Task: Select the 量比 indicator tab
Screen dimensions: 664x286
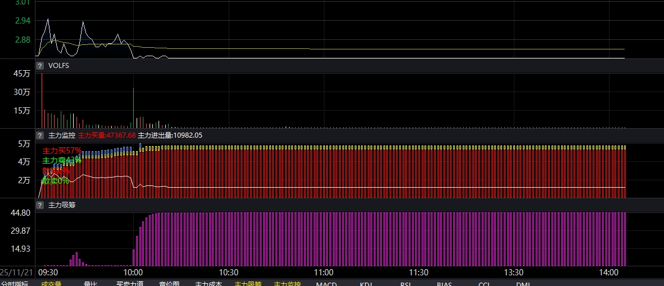Action: pyautogui.click(x=91, y=284)
